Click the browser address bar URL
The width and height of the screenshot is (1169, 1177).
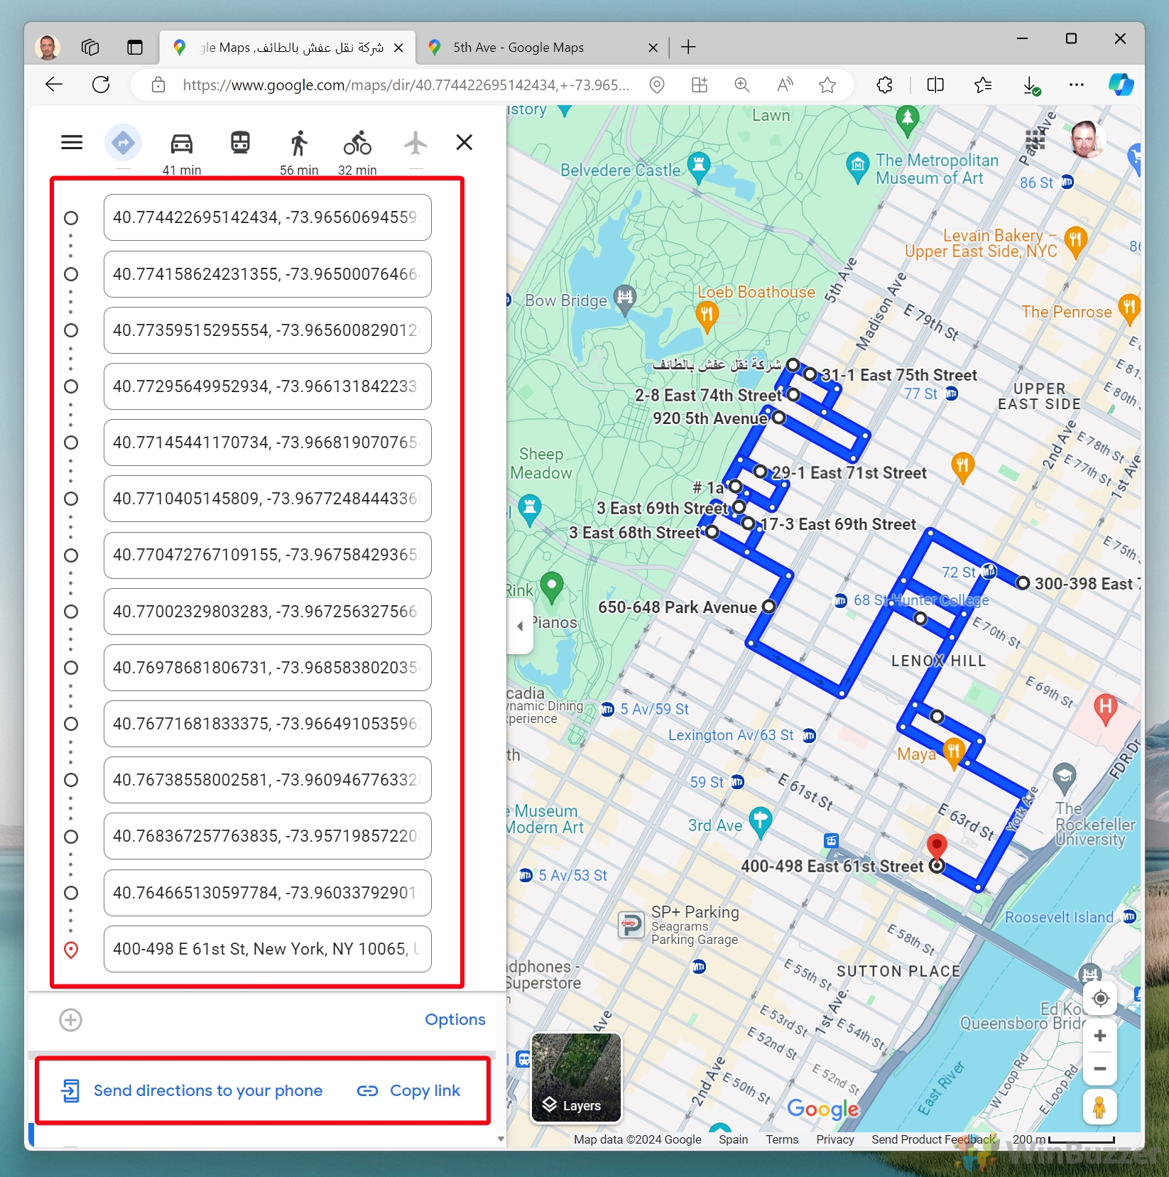tap(406, 85)
